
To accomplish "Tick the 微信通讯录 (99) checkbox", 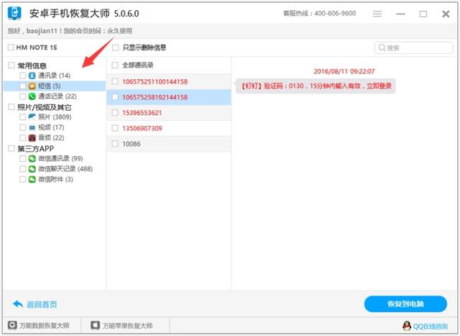I will [x=22, y=158].
